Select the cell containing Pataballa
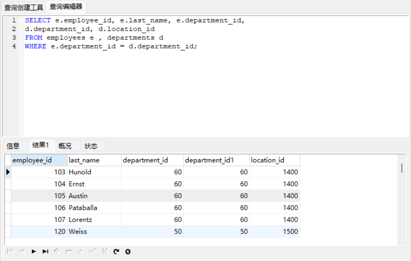This screenshot has height=261, width=411. tap(83, 208)
